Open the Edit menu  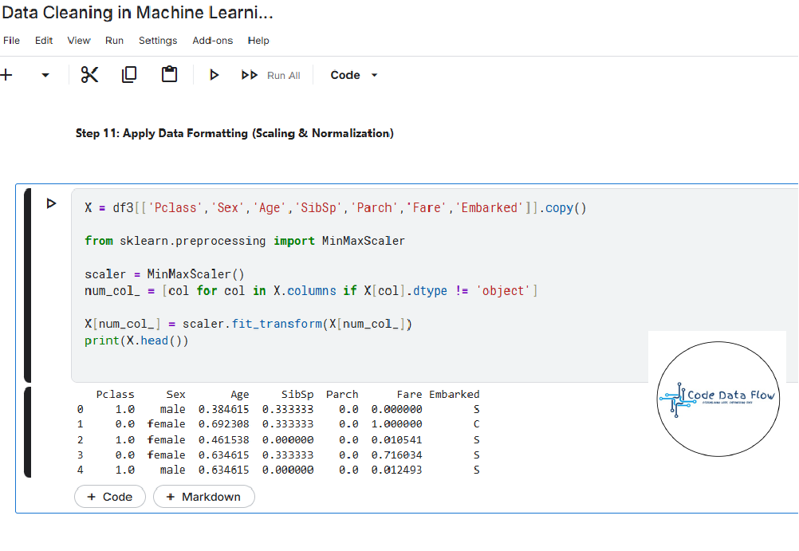(x=44, y=41)
